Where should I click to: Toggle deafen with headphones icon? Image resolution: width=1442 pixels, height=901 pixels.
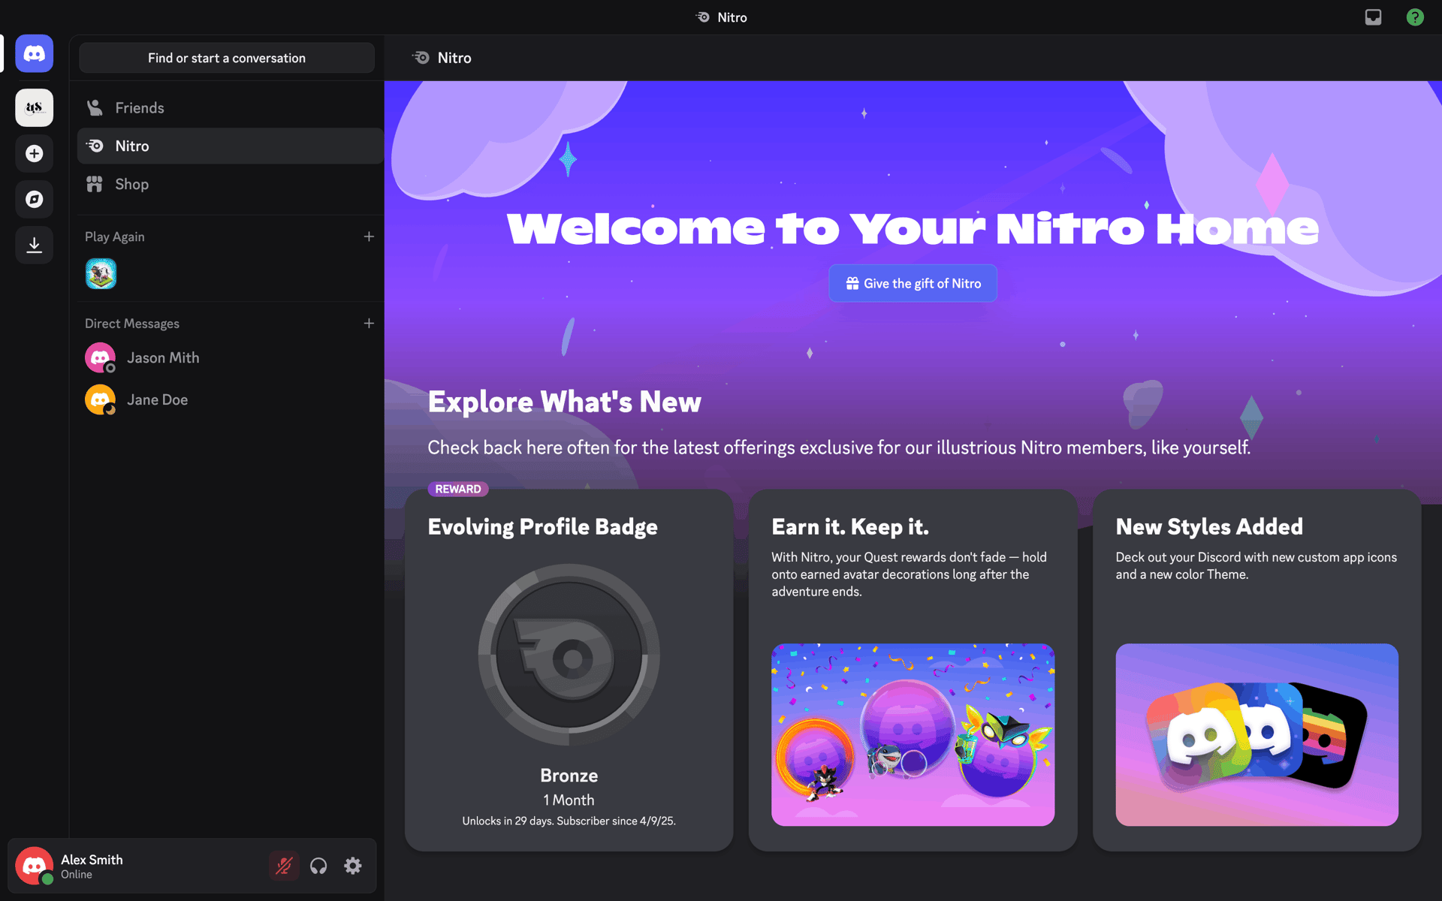click(318, 866)
